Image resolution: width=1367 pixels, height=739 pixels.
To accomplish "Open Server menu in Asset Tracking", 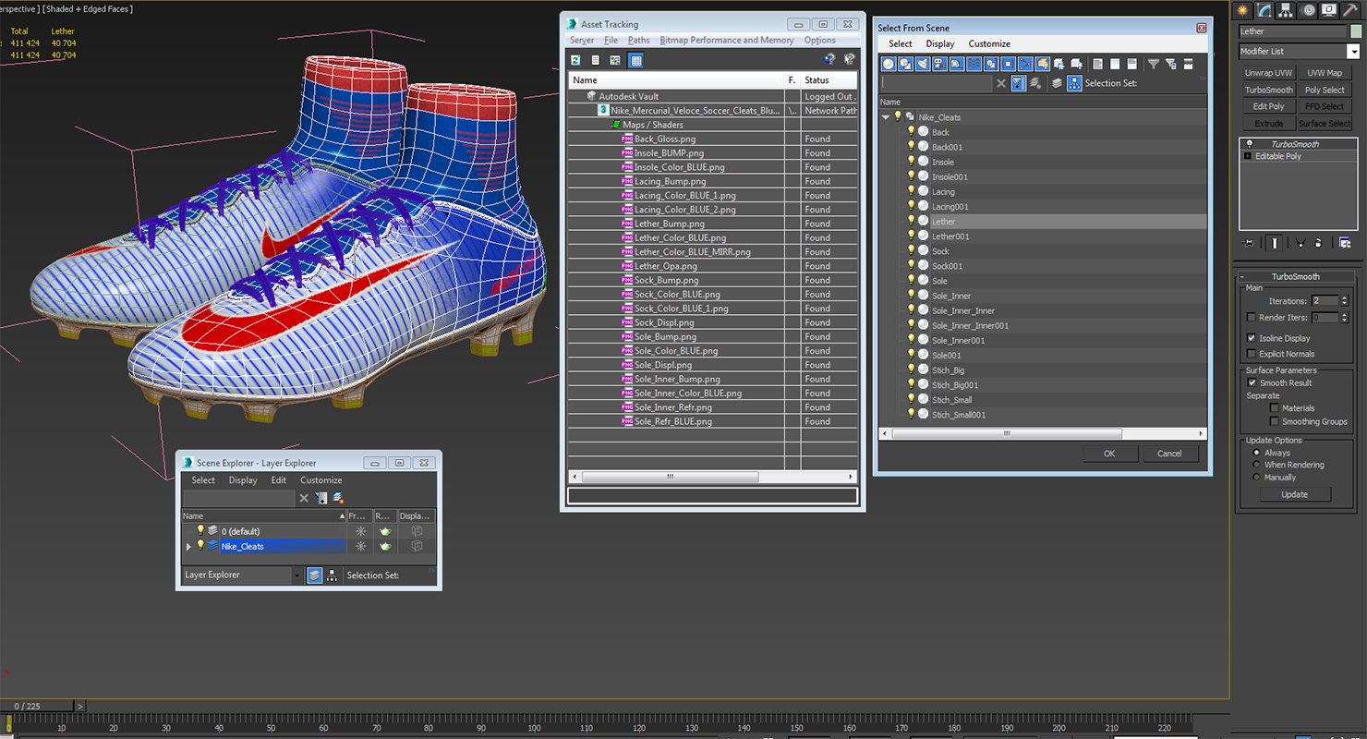I will click(x=582, y=40).
